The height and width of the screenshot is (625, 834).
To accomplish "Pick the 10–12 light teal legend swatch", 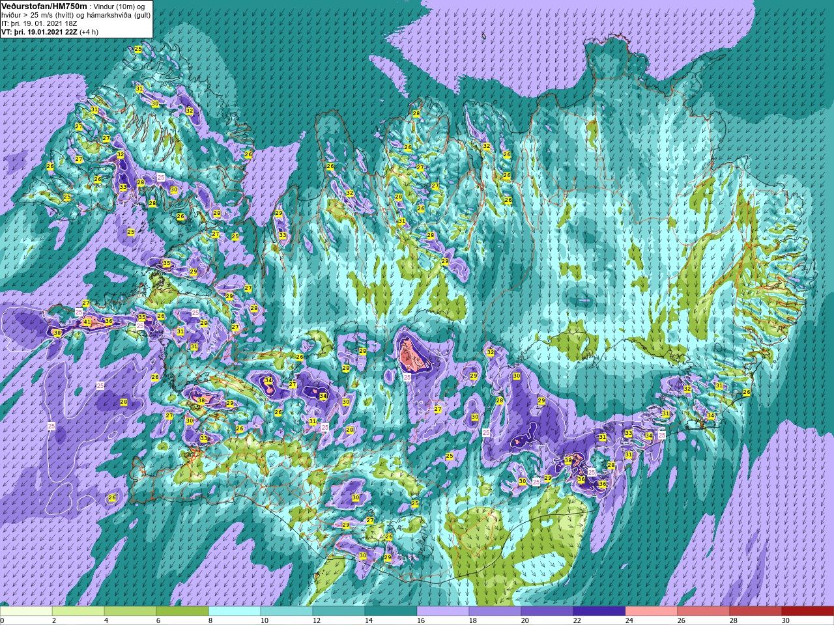I will click(x=287, y=611).
